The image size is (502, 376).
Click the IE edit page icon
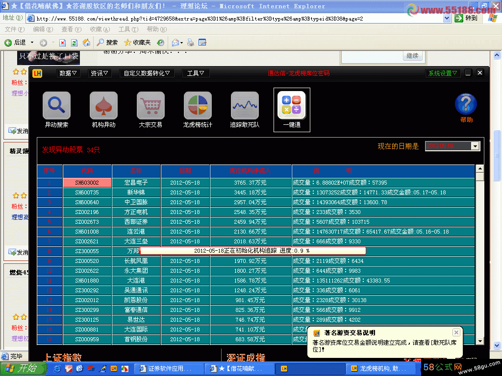coord(202,43)
